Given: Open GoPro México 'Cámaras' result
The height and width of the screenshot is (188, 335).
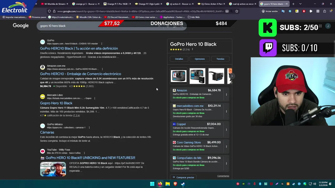Looking at the screenshot, I should point(47,132).
